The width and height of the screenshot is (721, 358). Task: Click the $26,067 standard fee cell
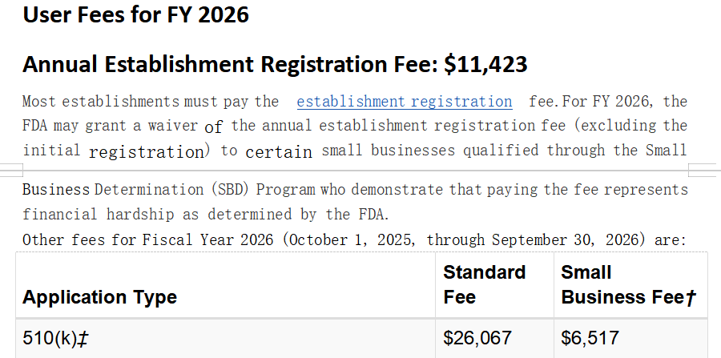click(x=494, y=338)
